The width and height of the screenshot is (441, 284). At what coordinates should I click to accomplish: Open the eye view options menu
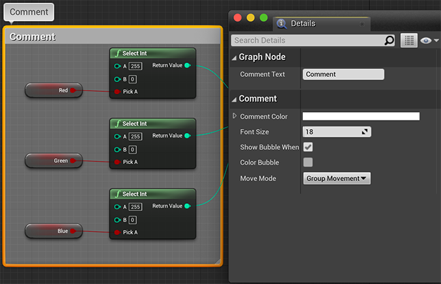(x=429, y=40)
